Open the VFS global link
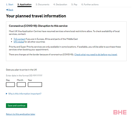 click(x=19, y=42)
